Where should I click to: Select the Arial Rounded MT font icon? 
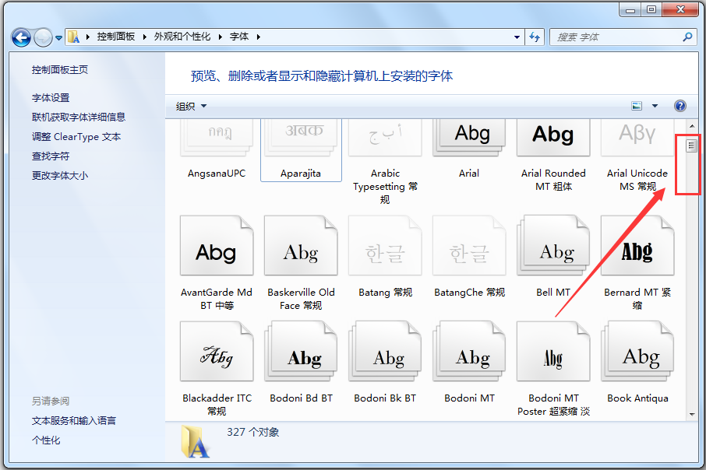(x=553, y=138)
